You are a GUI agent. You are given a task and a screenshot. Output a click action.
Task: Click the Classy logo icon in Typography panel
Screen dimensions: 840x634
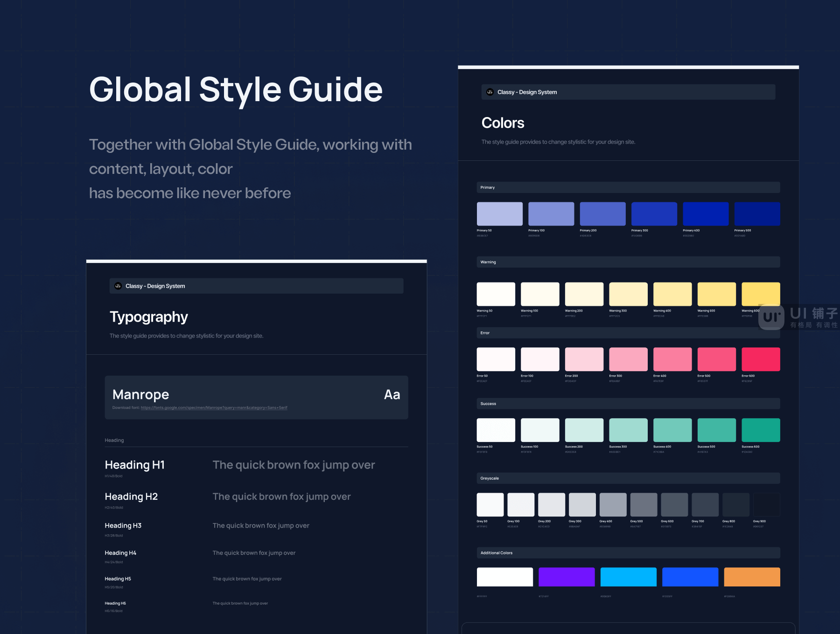[x=118, y=286]
